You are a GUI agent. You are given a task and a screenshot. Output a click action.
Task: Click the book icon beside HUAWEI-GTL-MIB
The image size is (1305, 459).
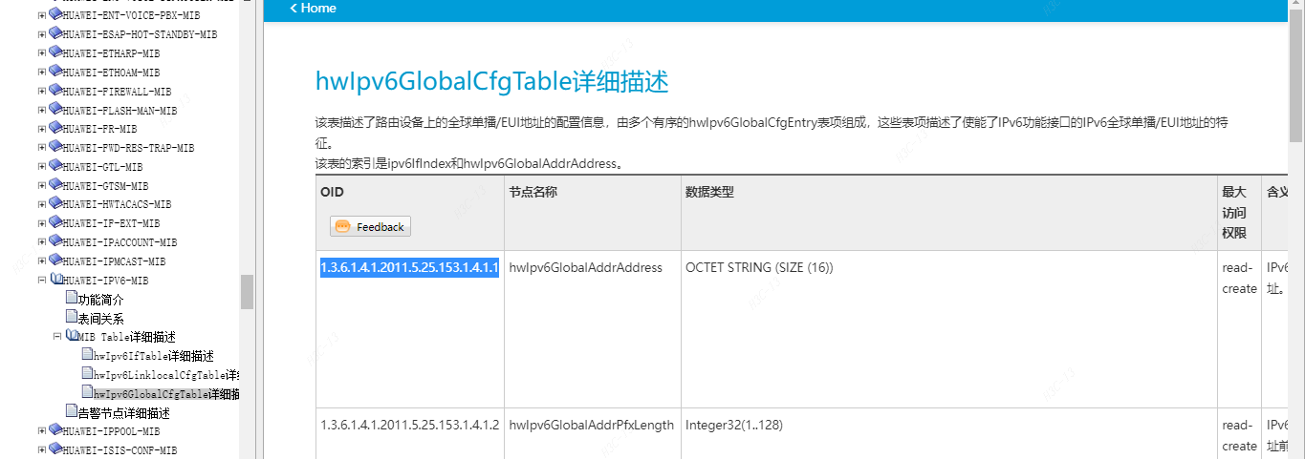(55, 166)
